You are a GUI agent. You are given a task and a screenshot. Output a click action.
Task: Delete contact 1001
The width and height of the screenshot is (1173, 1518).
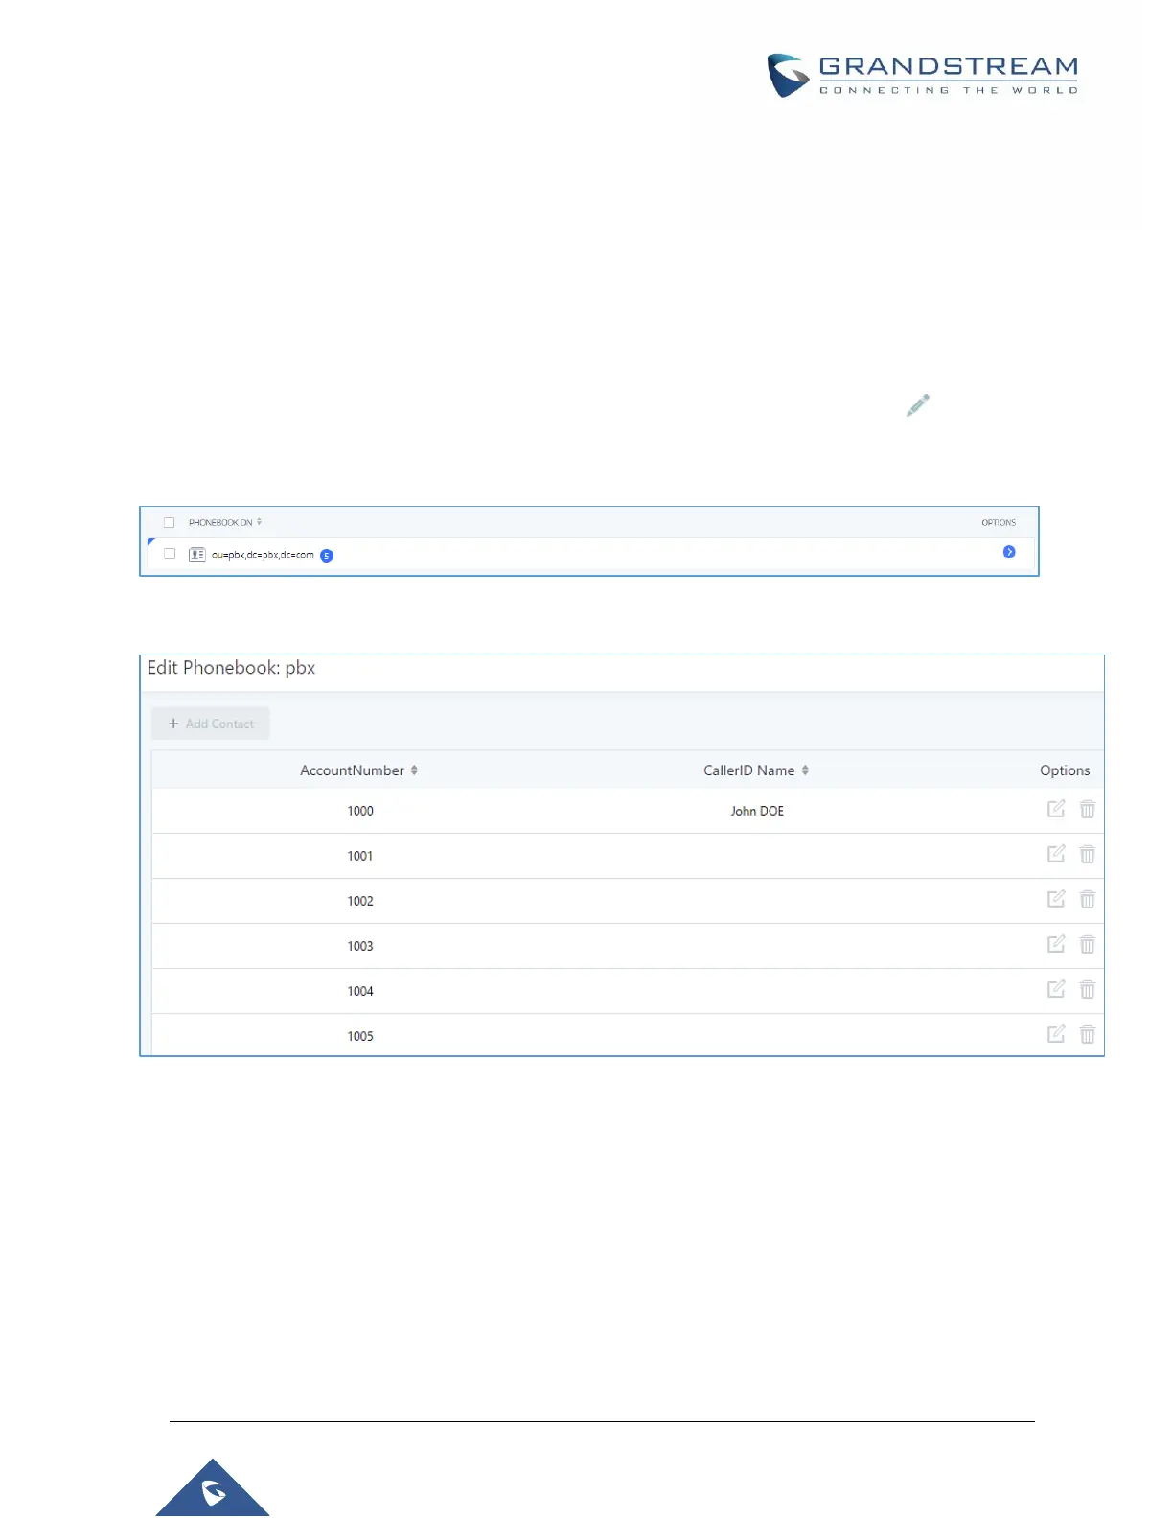[x=1088, y=854]
